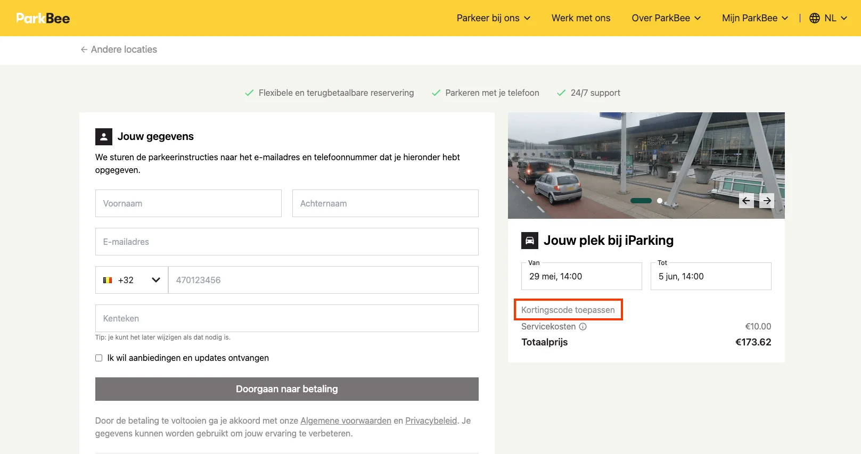This screenshot has width=861, height=454.
Task: Show previous parking photo with left arrow
Action: (746, 201)
